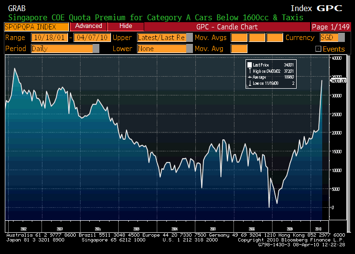
Task: Click the 20000 y-axis value
Action: [x=337, y=133]
